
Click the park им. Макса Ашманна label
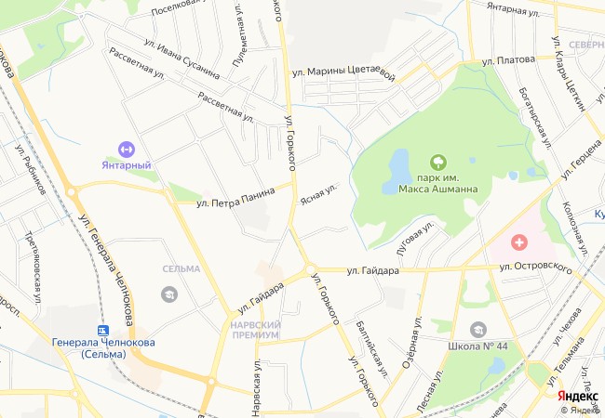tap(438, 184)
